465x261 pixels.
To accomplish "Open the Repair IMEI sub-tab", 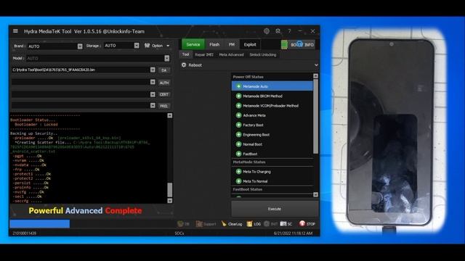I will point(204,55).
